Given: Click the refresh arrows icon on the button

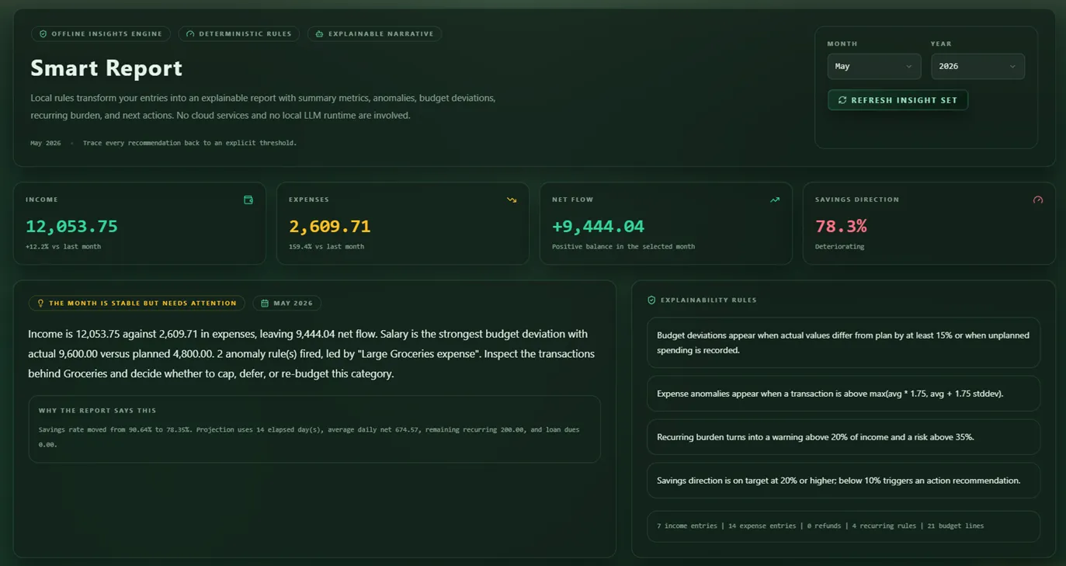Looking at the screenshot, I should (842, 100).
